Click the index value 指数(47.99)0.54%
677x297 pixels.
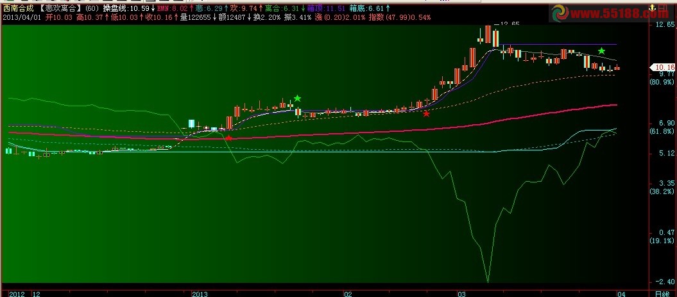coord(400,17)
